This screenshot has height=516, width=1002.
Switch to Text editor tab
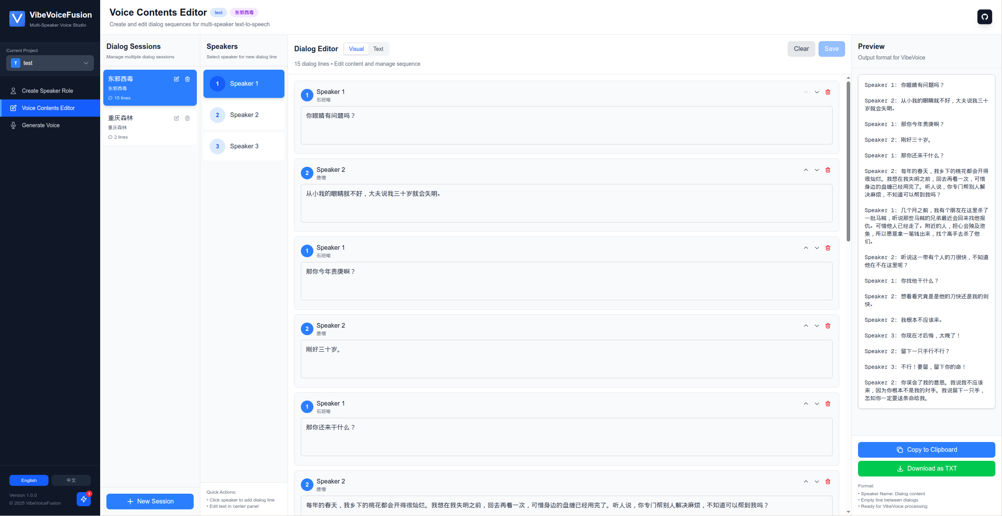click(378, 49)
